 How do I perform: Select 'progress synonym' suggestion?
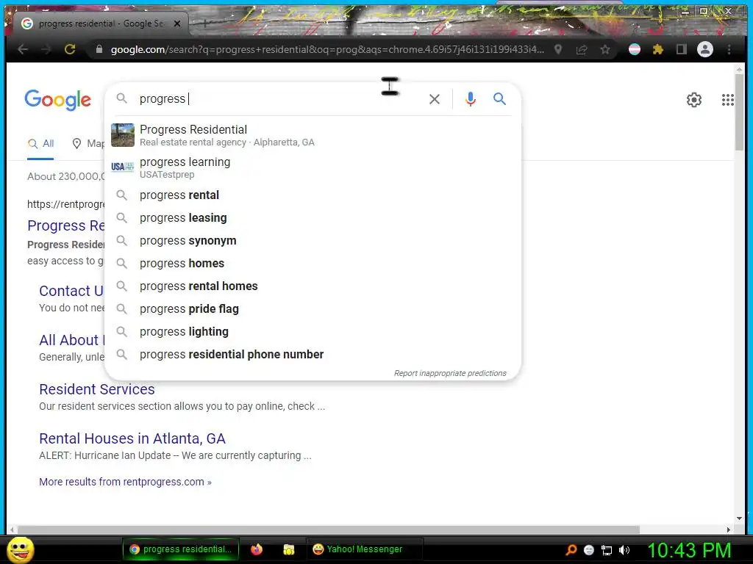click(x=312, y=241)
